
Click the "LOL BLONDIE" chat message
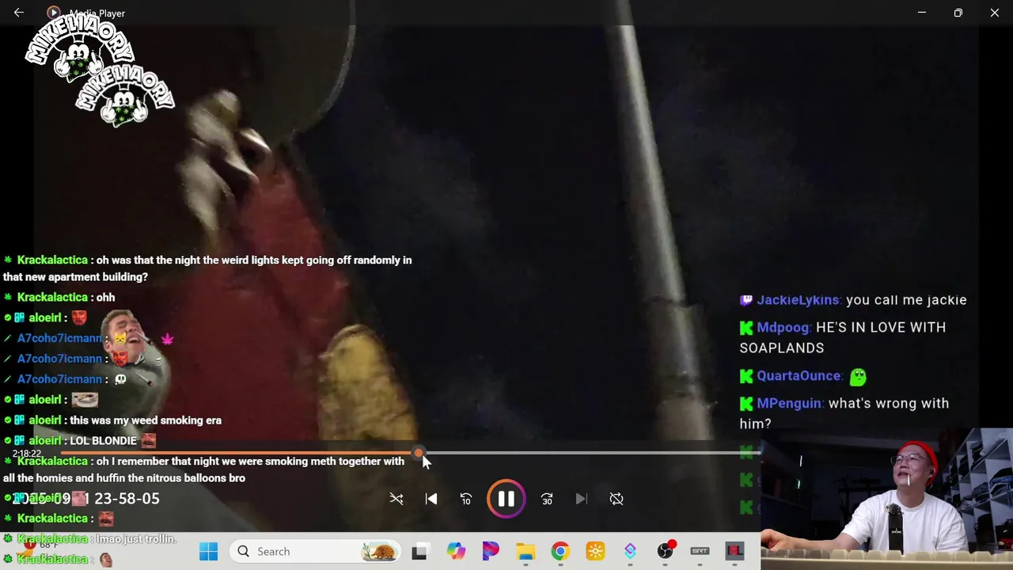[103, 441]
